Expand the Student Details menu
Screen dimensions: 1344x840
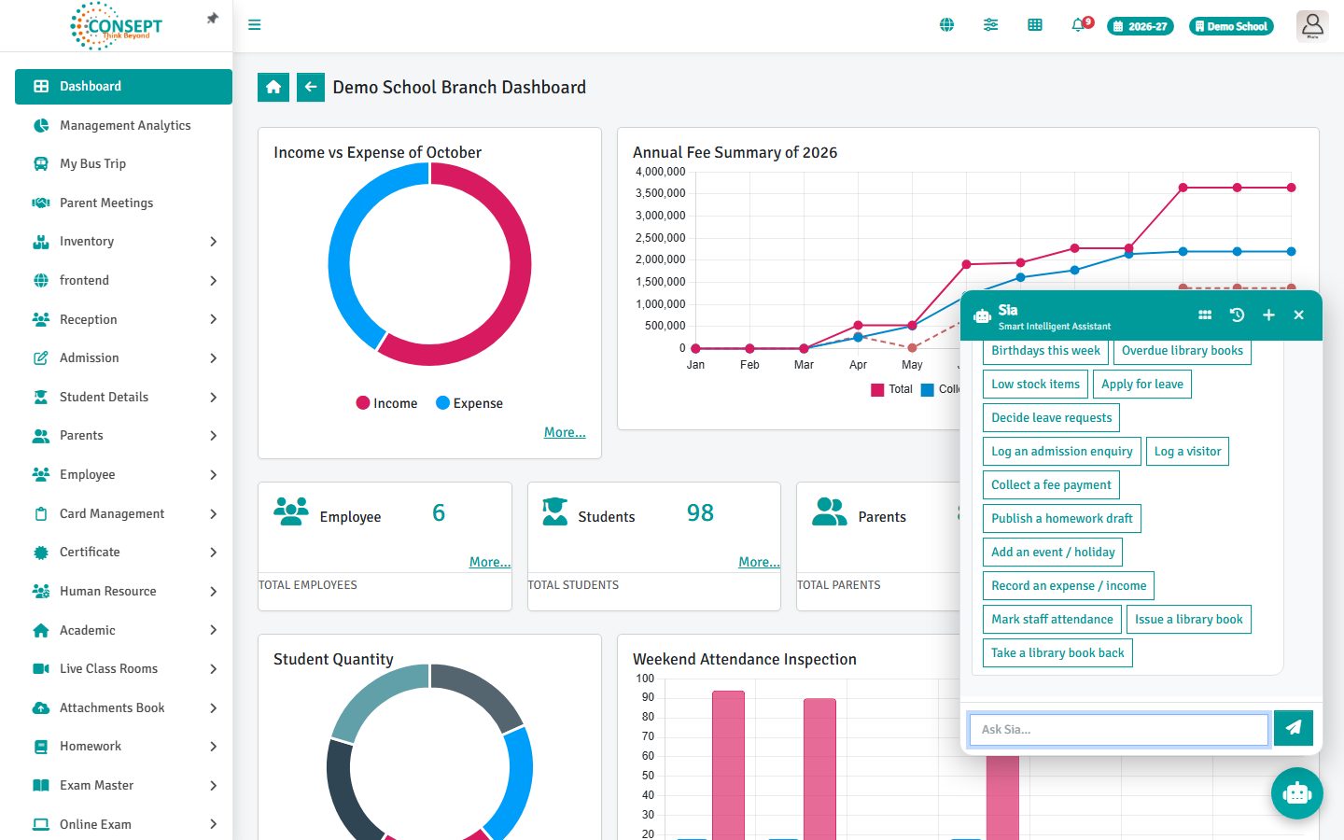[123, 398]
